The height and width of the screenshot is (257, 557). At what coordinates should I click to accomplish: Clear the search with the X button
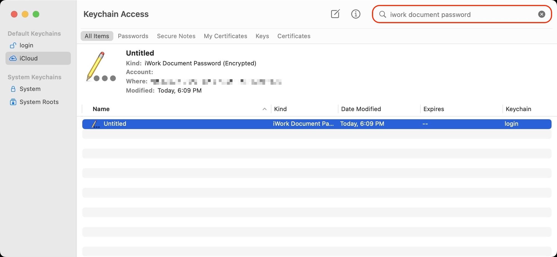tap(541, 14)
